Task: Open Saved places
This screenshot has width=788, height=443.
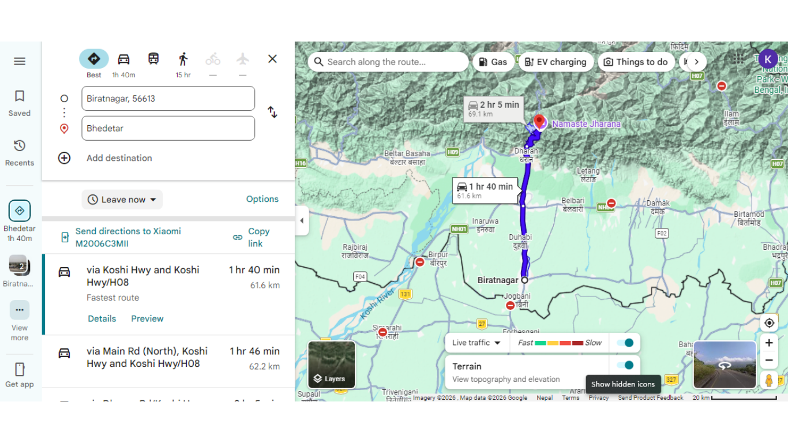Action: (x=20, y=103)
